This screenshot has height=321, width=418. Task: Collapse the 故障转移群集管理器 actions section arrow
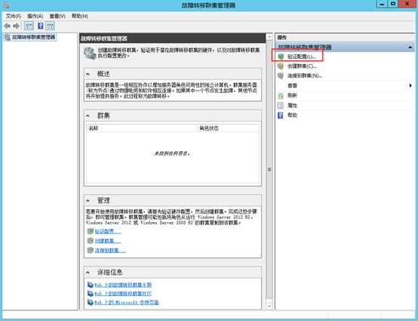(410, 48)
